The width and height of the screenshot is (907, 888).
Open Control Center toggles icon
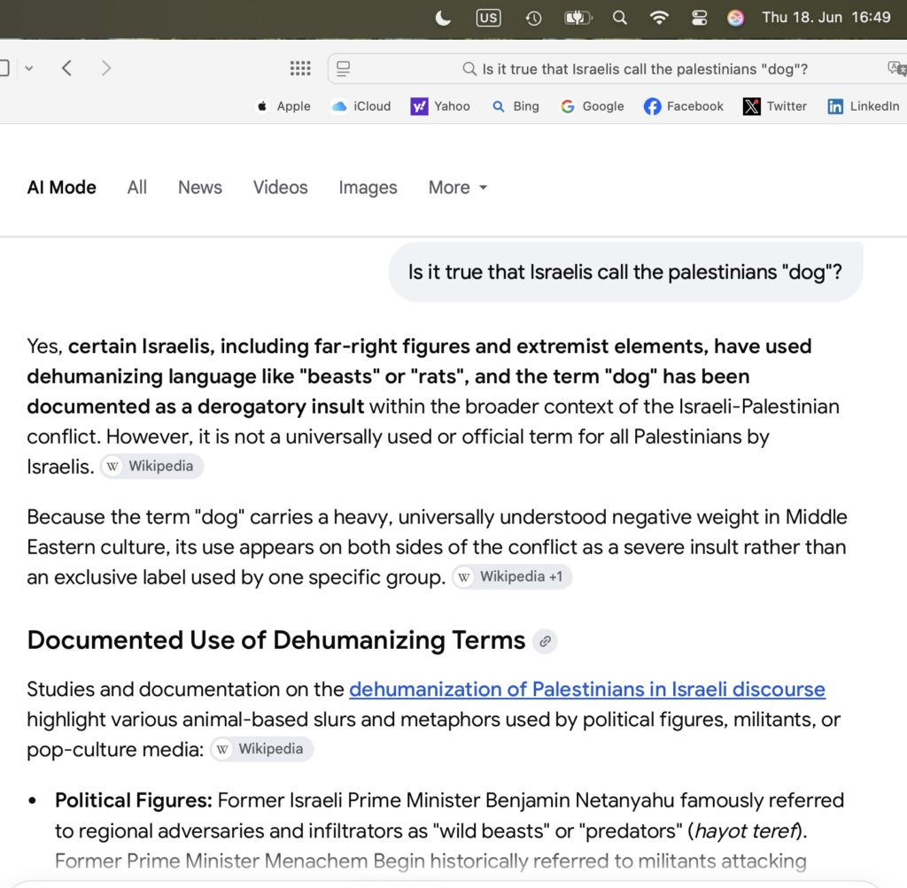click(700, 18)
